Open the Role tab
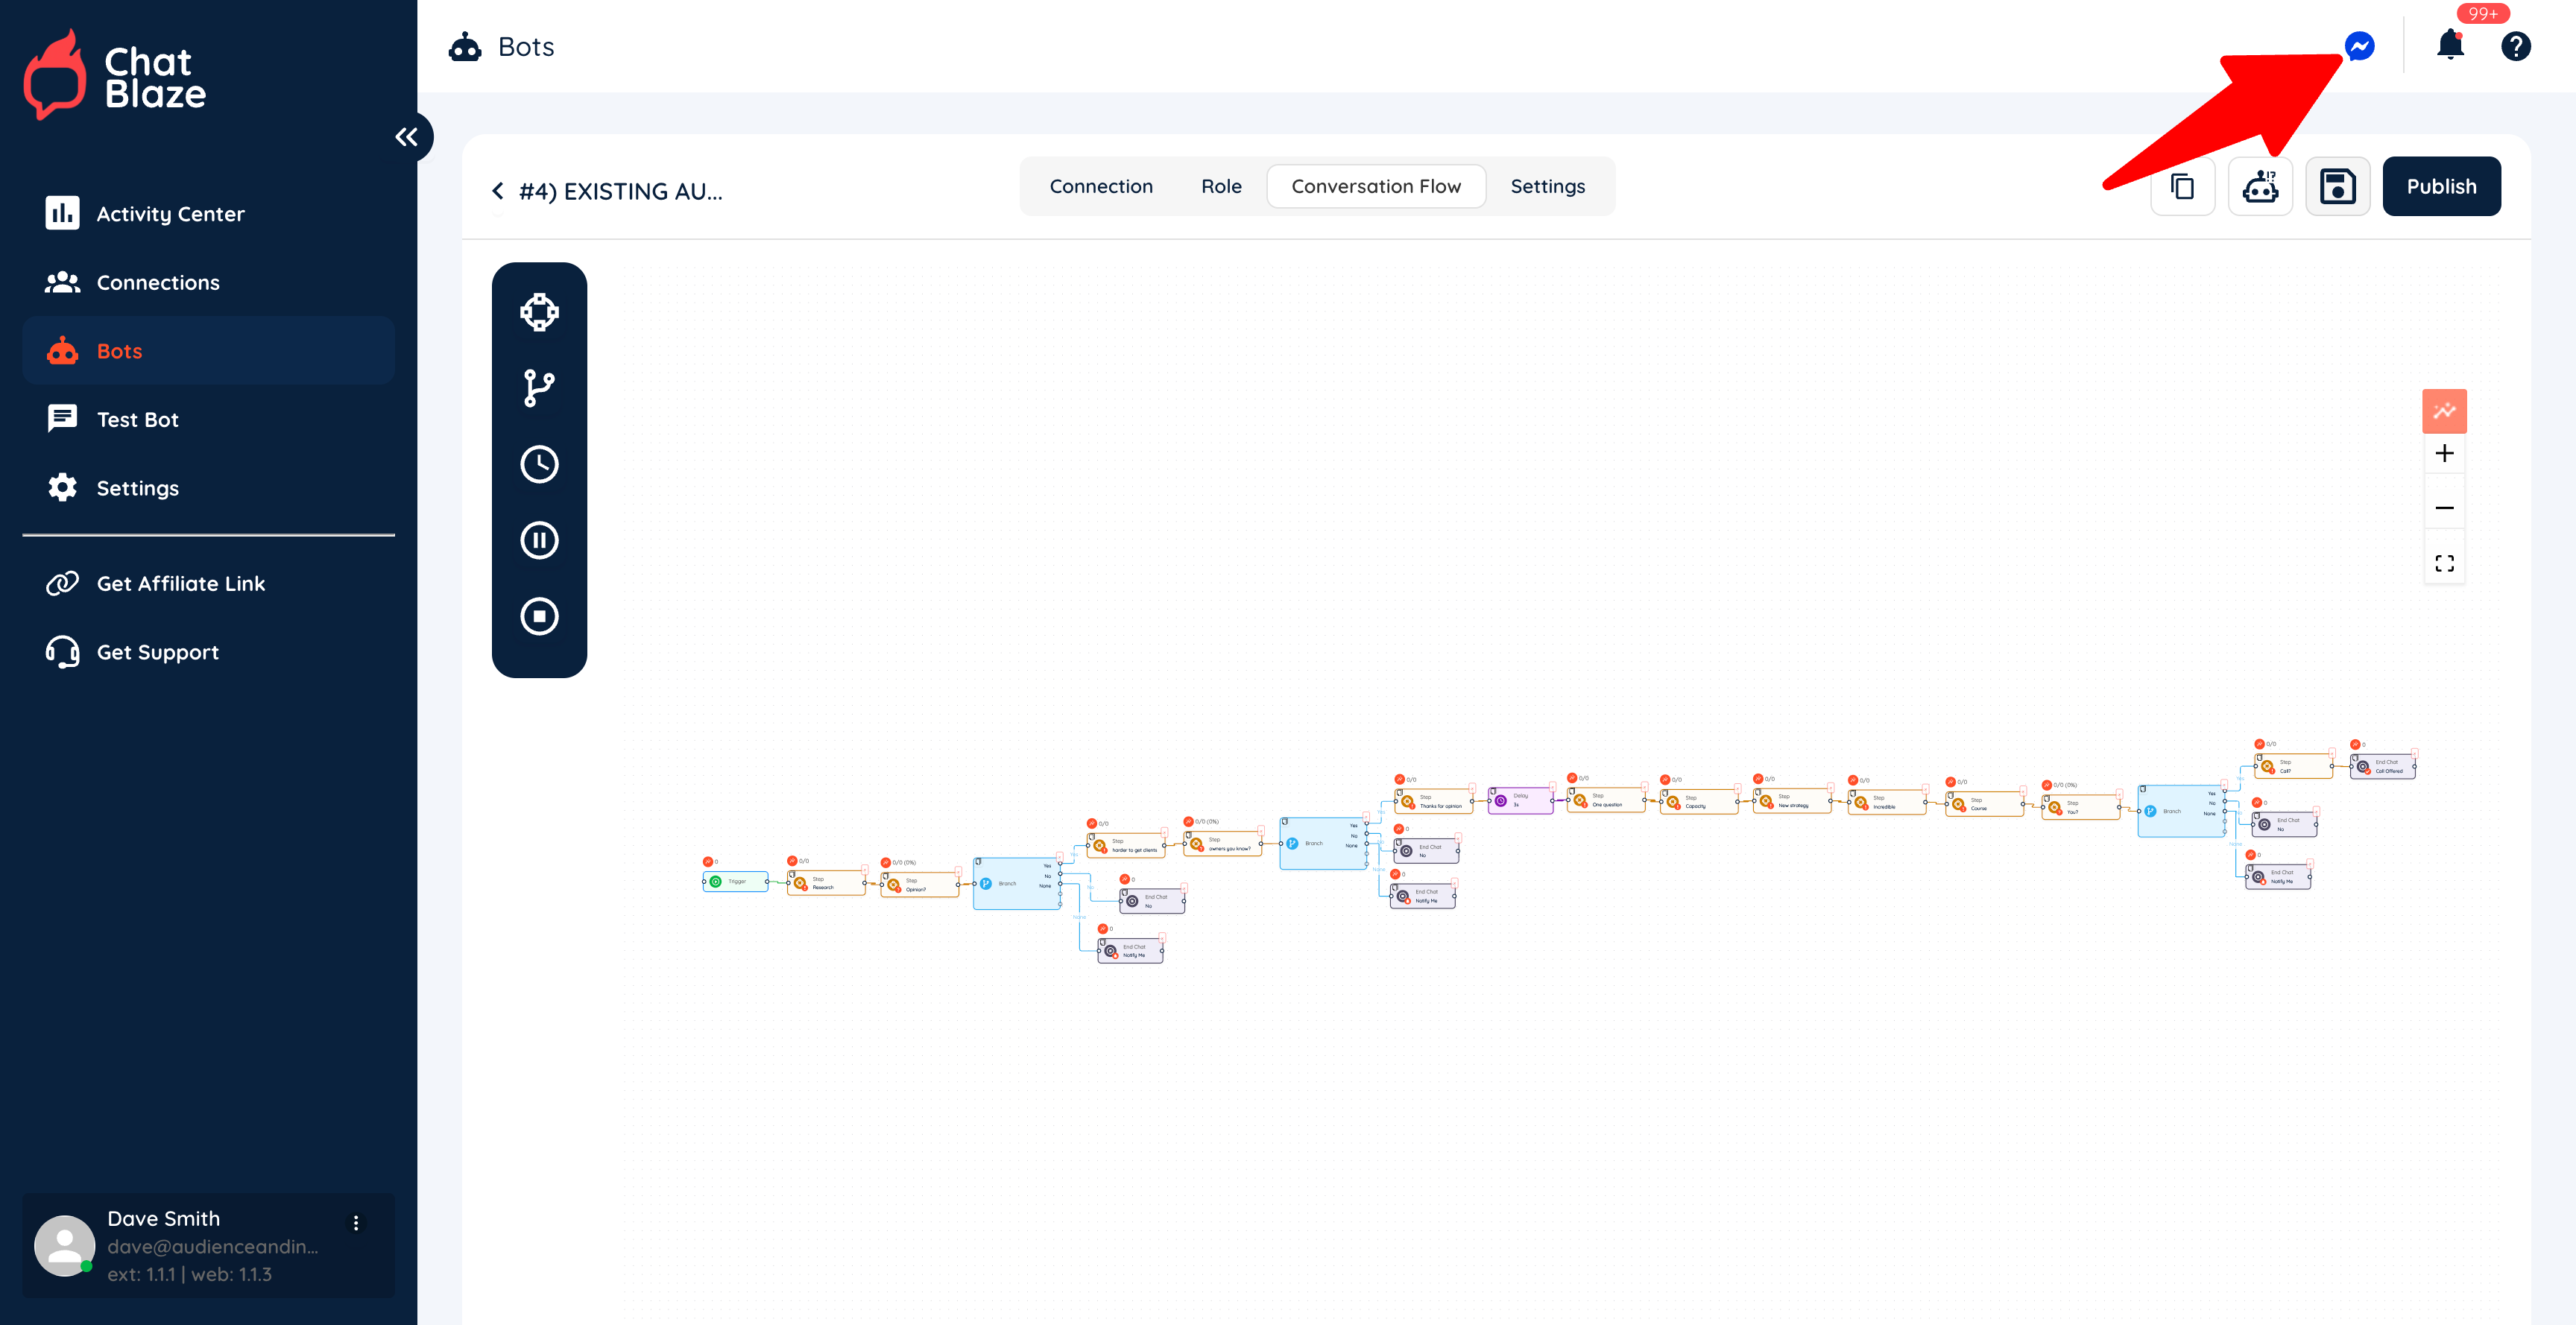 pos(1220,187)
